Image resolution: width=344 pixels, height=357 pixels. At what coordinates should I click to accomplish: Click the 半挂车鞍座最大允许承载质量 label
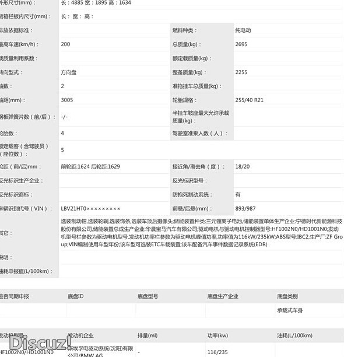(x=201, y=117)
